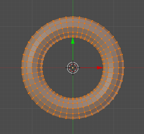The height and width of the screenshot is (134, 144).
Task: Click the white circle of the transform manipulator
Action: pos(73,68)
